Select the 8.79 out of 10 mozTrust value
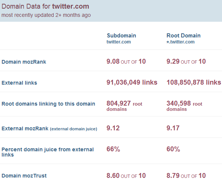222x182 pixels. pos(186,176)
